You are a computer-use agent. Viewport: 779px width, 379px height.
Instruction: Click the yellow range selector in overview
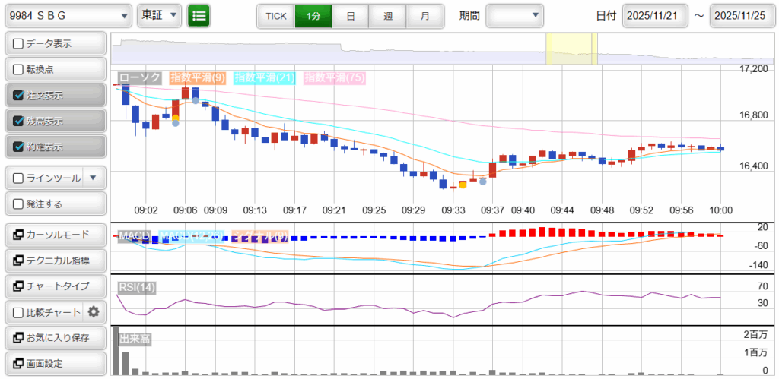562,49
